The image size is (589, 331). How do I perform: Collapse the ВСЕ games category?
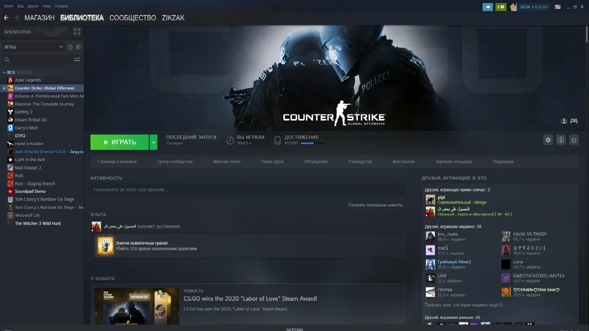coord(4,72)
